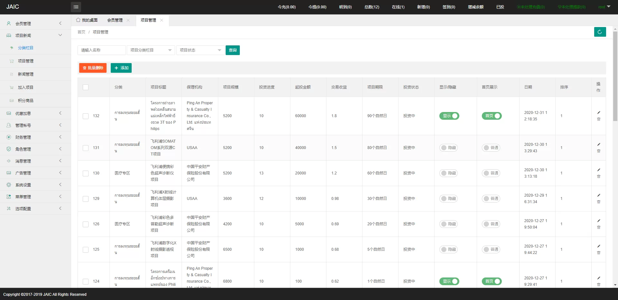Open the 项目分类栏目 dropdown
Viewport: 618px width, 300px height.
pos(151,50)
